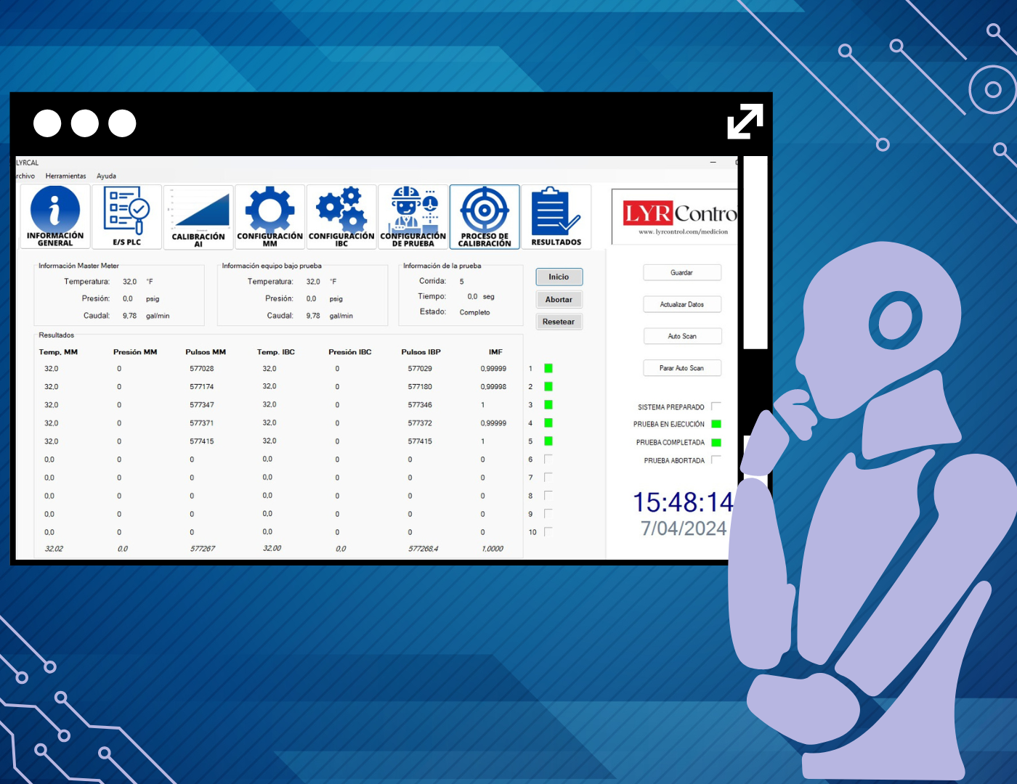This screenshot has height=784, width=1017.
Task: Uncheck the PRUEBA EN EJECUCIÓN indicator
Action: (x=716, y=424)
